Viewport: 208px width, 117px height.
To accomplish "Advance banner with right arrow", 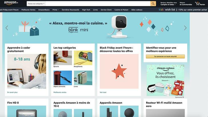I will point(185,28).
